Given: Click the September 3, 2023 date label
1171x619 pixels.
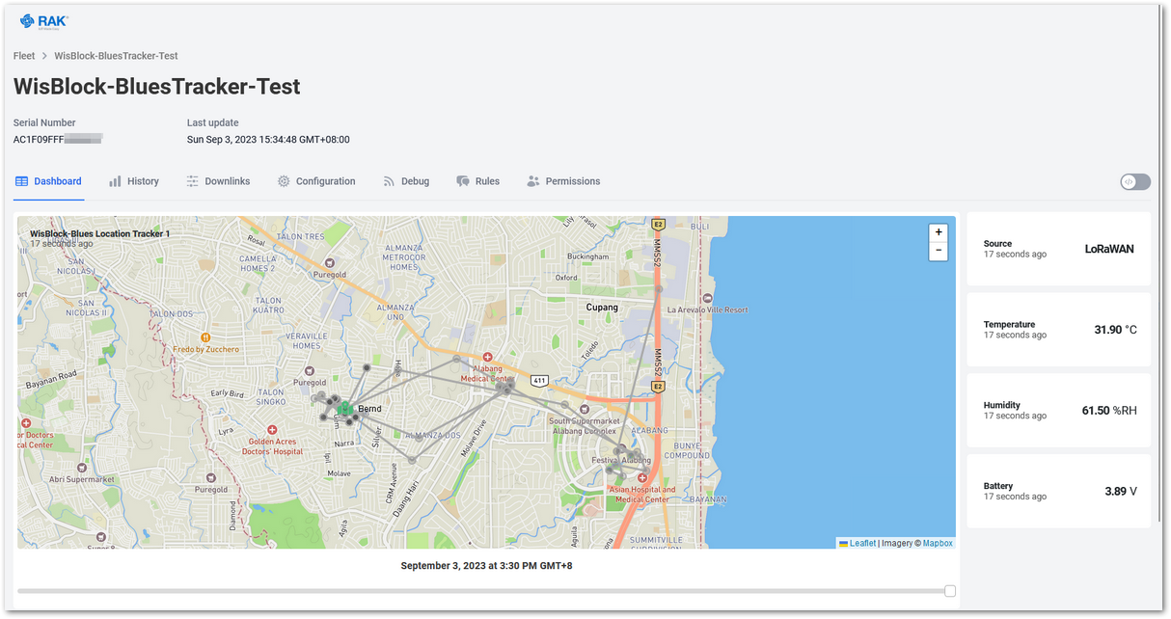Looking at the screenshot, I should pyautogui.click(x=486, y=566).
